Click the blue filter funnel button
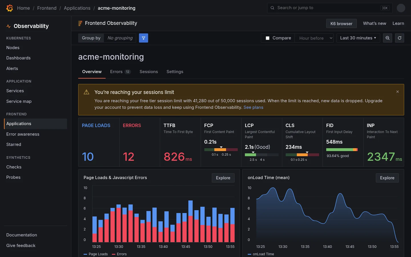This screenshot has width=411, height=257. point(144,38)
